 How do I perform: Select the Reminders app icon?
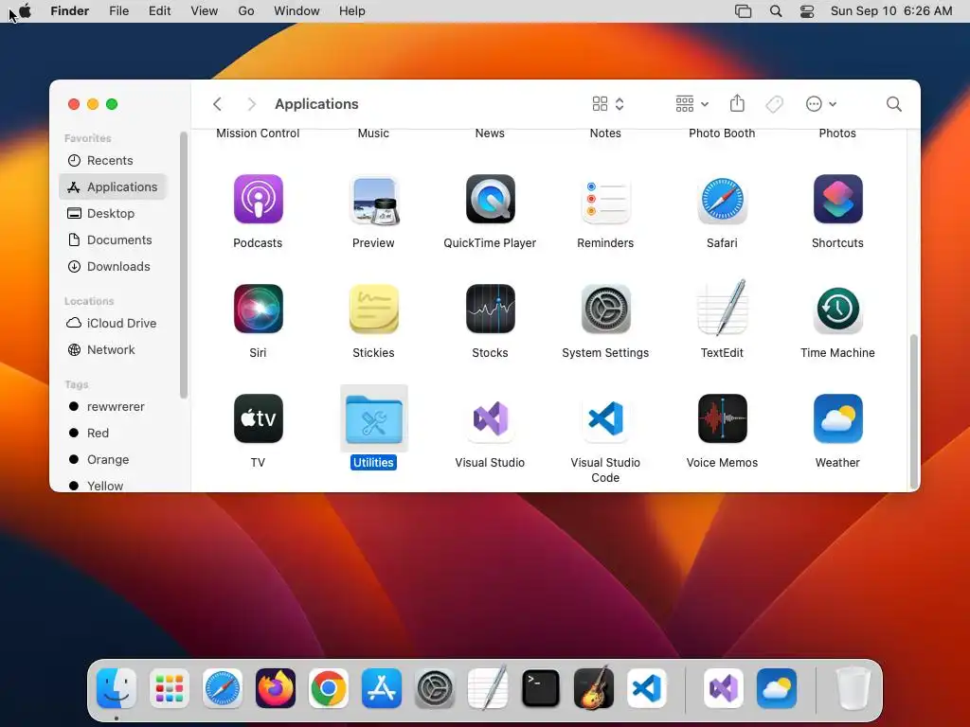605,199
